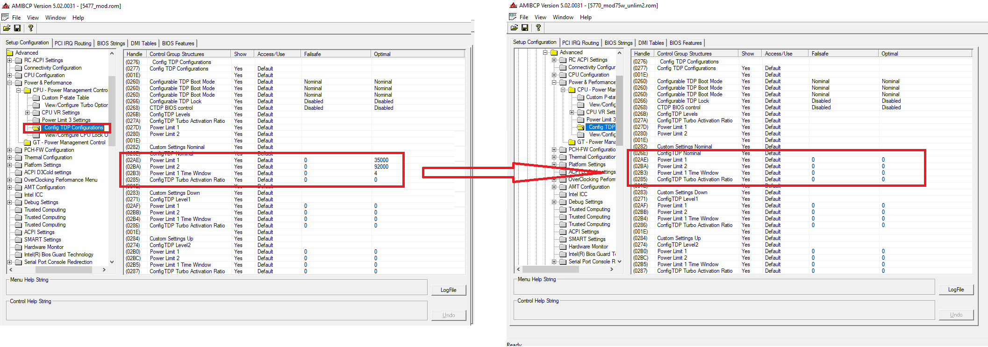Select Serial Port Console Redirection in left tree
The width and height of the screenshot is (988, 347).
(x=58, y=262)
